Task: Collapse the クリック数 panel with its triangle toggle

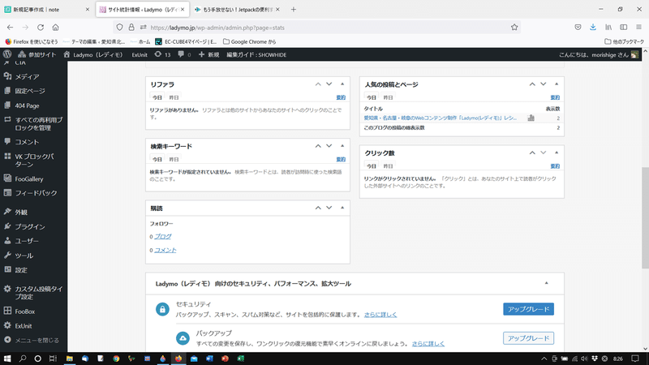Action: click(557, 152)
